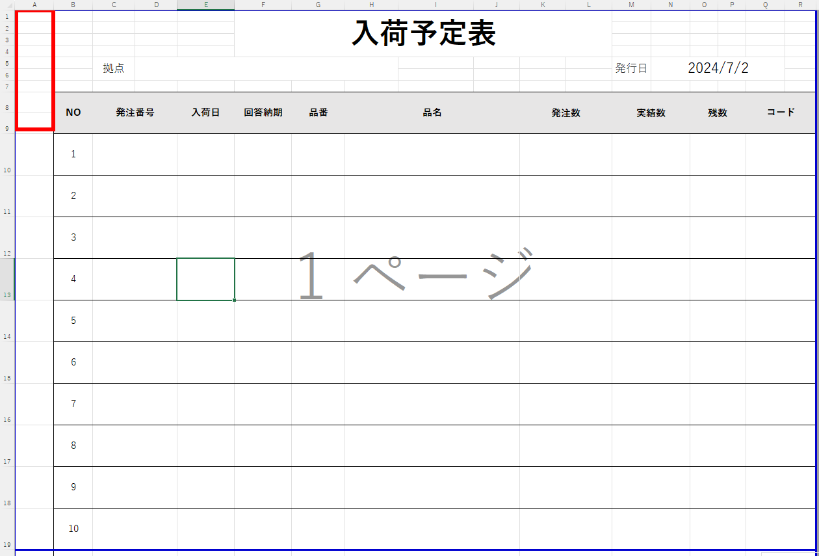Click the 発注番号 header cell
Screen dimensions: 819x556
point(135,113)
